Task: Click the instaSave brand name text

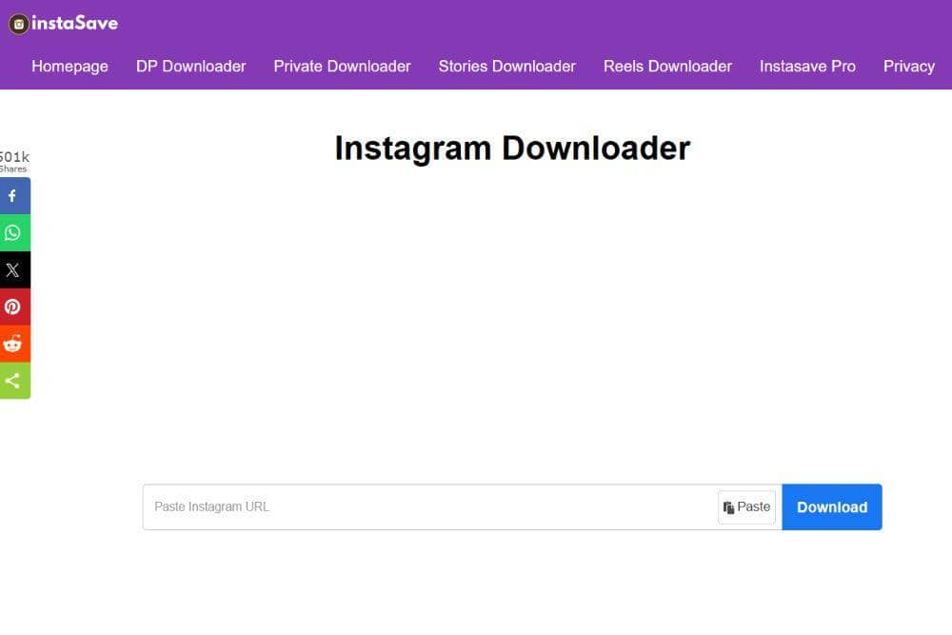Action: pyautogui.click(x=74, y=23)
